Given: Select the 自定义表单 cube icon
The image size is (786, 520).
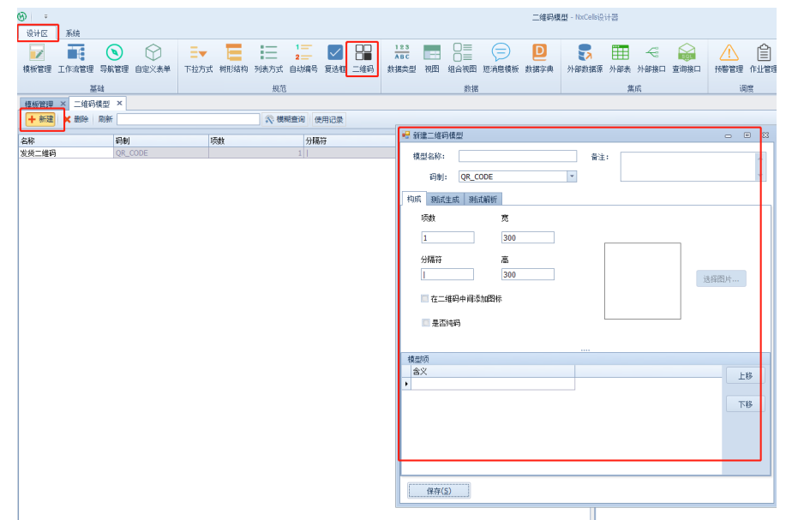Looking at the screenshot, I should 153,57.
